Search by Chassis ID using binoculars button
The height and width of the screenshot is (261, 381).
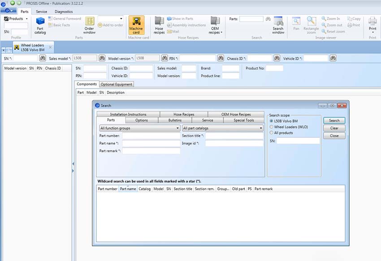tap(277, 58)
